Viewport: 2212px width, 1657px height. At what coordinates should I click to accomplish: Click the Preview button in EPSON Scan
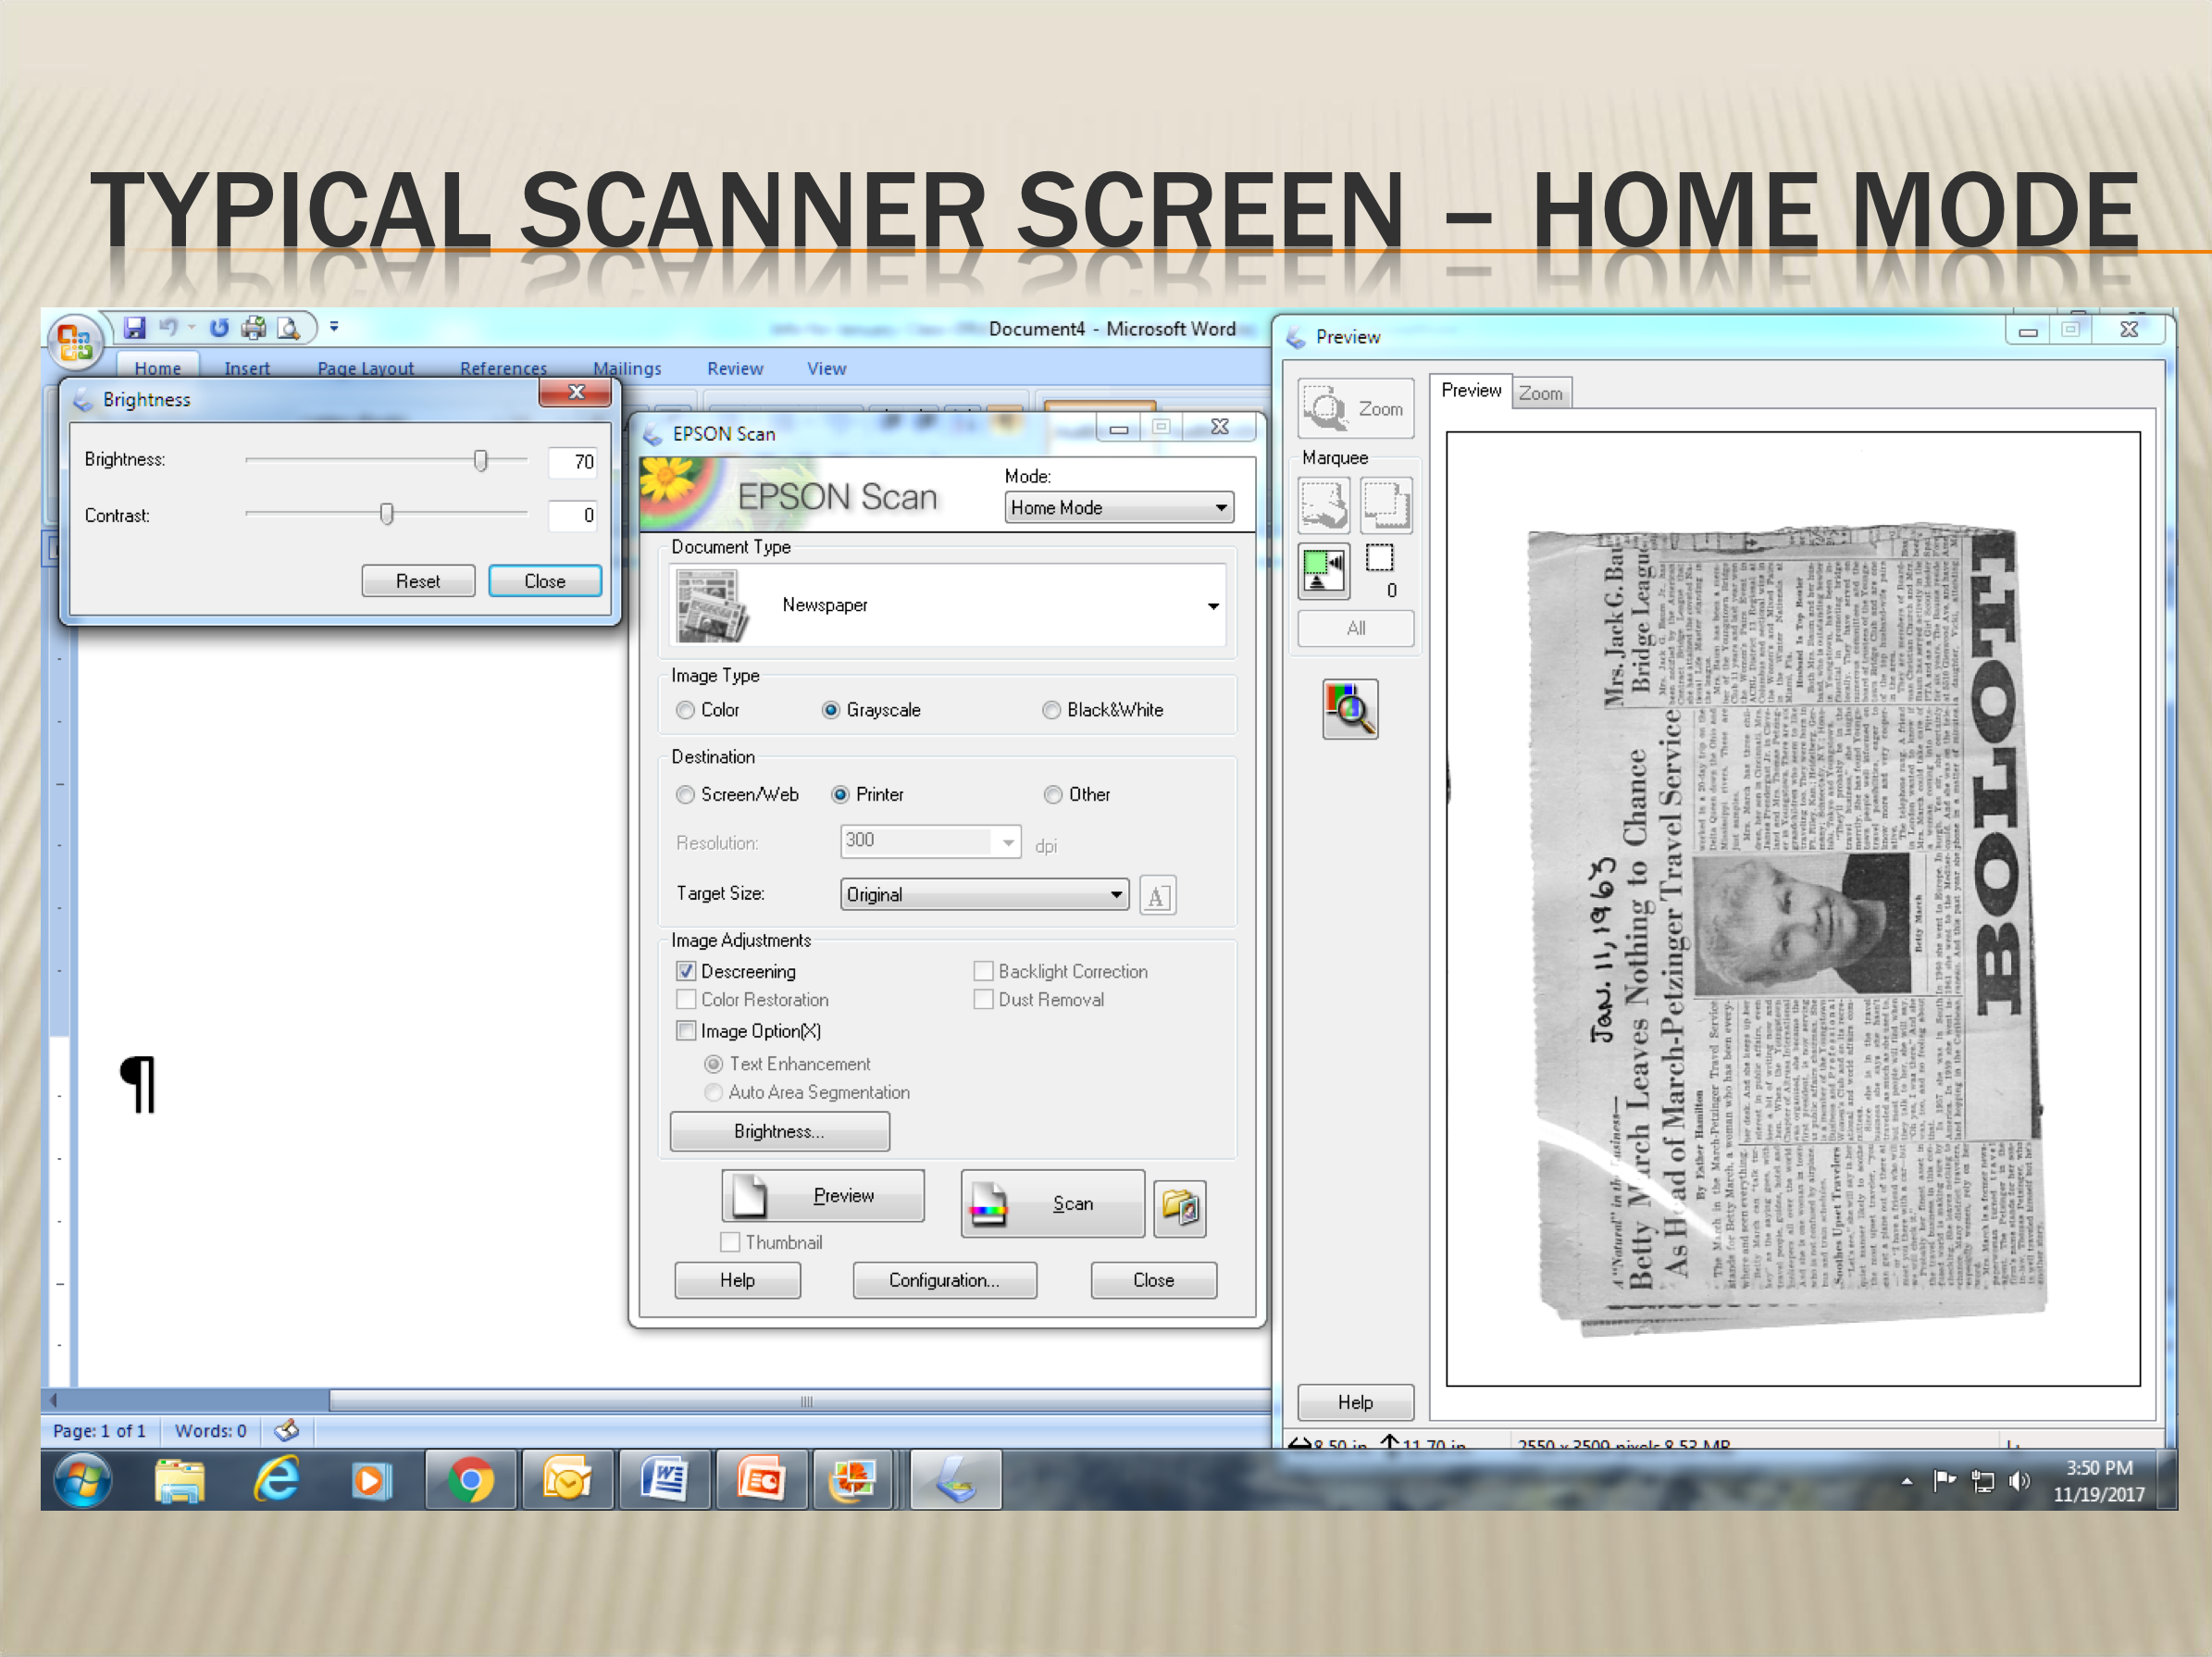pos(823,1196)
